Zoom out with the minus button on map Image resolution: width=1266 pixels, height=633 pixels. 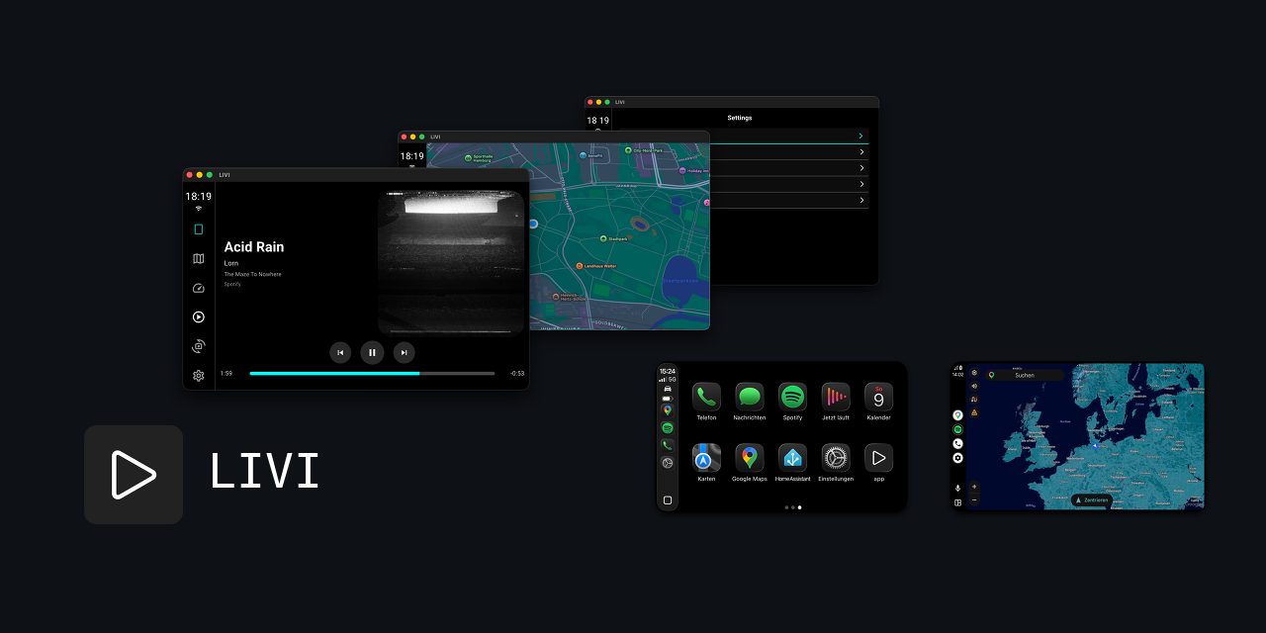point(974,499)
